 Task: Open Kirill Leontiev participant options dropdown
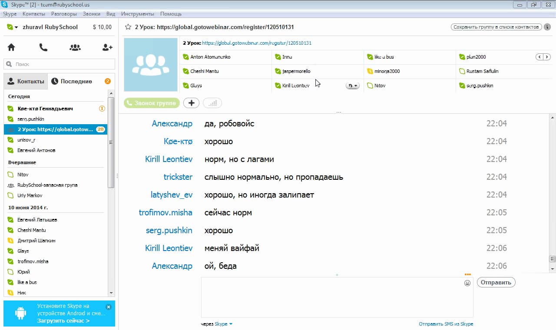click(353, 86)
